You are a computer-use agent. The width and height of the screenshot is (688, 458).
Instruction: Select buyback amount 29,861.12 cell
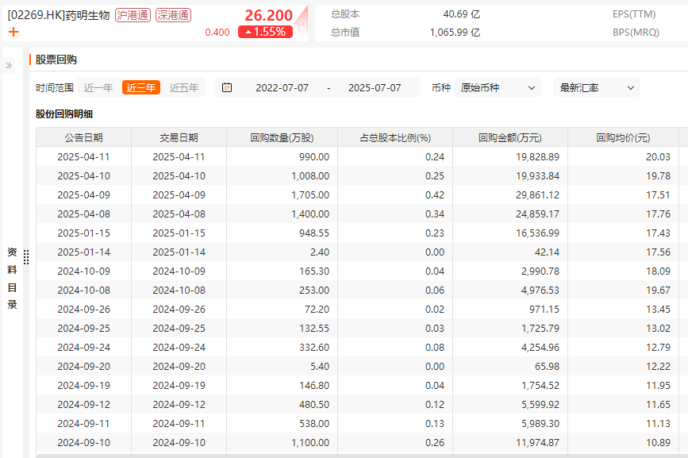(x=510, y=194)
